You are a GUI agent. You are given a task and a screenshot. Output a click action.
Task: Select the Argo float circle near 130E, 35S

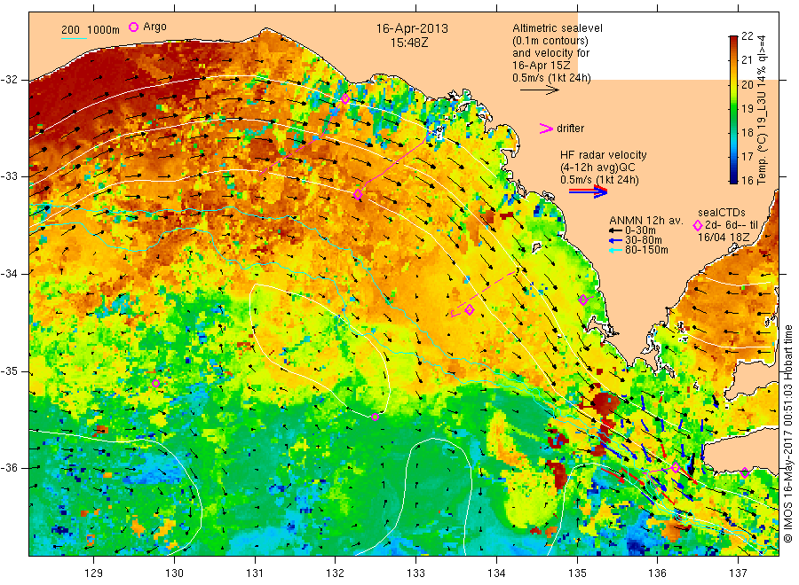[156, 383]
